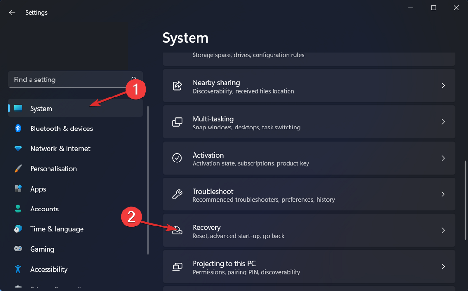Select the Apps icon in sidebar
The width and height of the screenshot is (468, 291).
[x=18, y=189]
